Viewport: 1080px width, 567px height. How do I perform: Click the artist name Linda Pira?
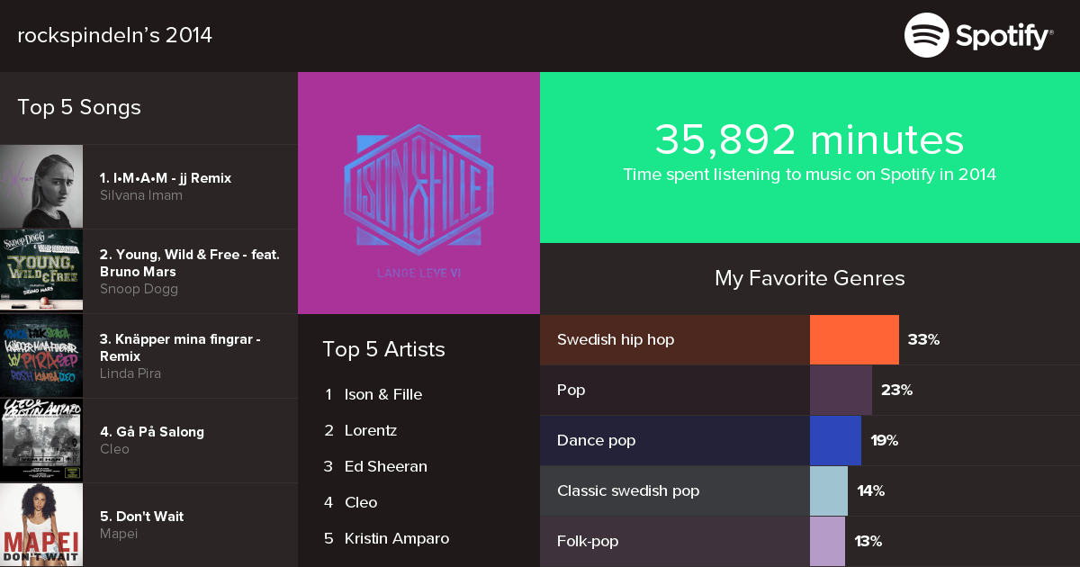tap(131, 373)
